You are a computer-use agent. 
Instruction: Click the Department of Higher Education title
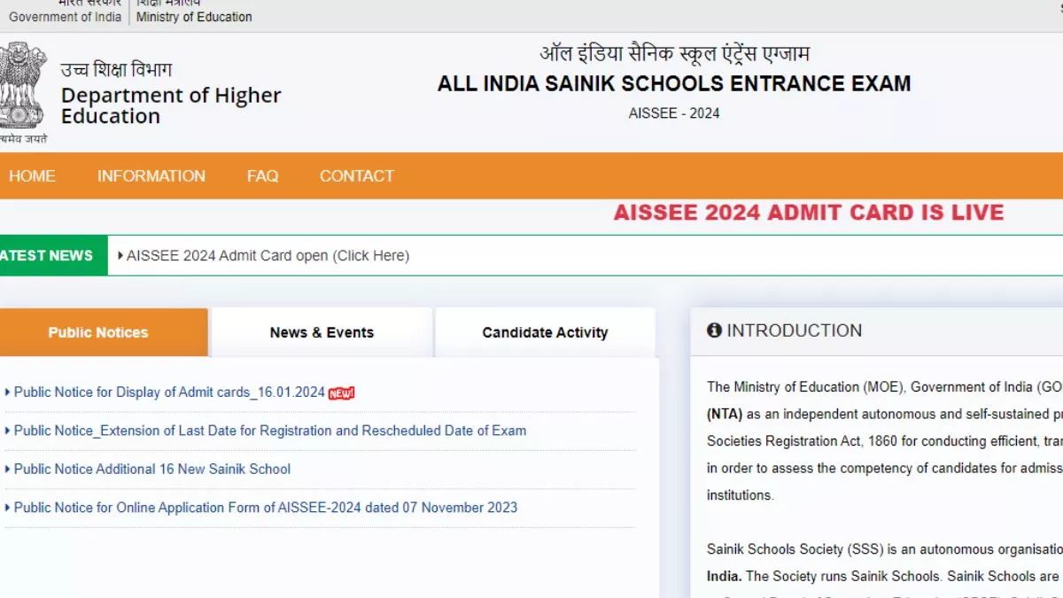coord(171,105)
